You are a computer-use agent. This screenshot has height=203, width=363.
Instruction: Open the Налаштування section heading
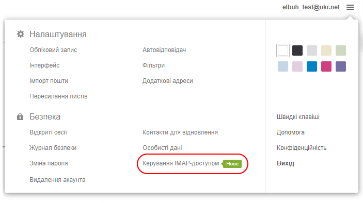click(x=58, y=34)
